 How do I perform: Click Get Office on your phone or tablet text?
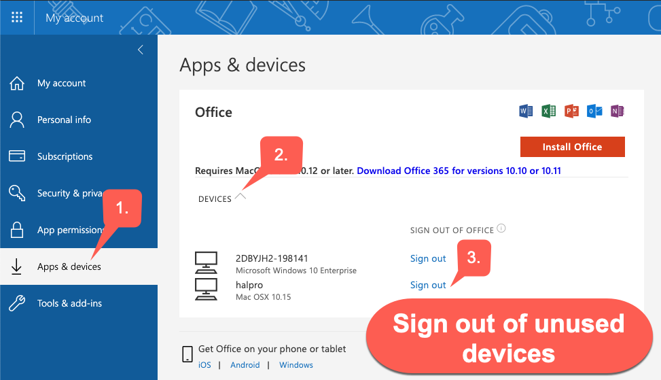(x=272, y=349)
